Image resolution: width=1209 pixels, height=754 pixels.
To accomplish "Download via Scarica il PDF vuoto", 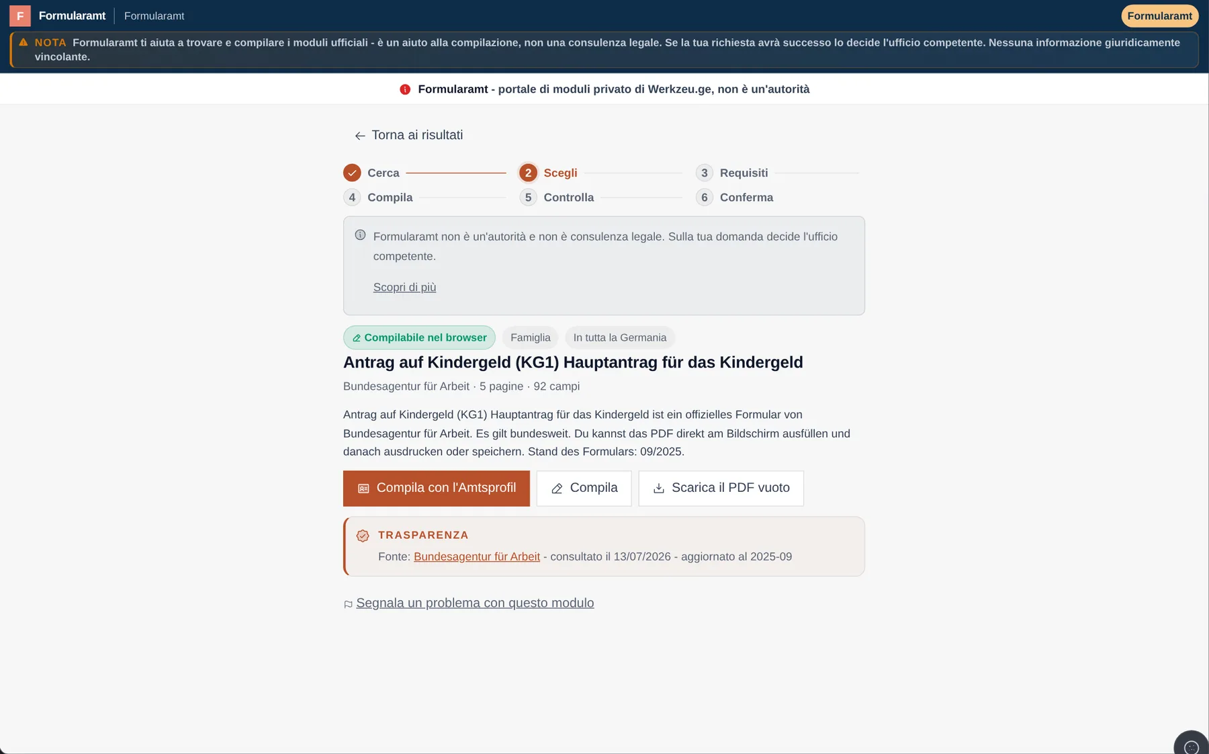I will (x=721, y=489).
